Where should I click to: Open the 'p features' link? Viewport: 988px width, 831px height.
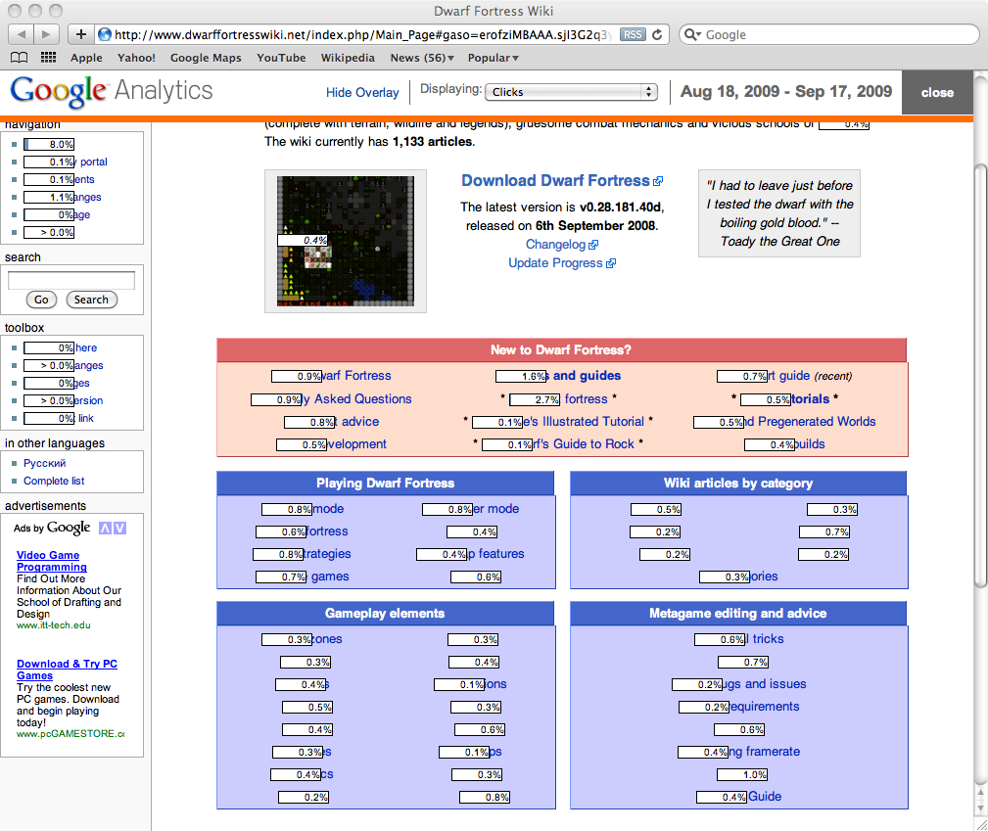coord(495,554)
